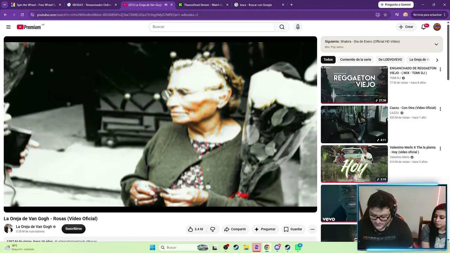Open more actions ellipsis under the video

(312, 229)
